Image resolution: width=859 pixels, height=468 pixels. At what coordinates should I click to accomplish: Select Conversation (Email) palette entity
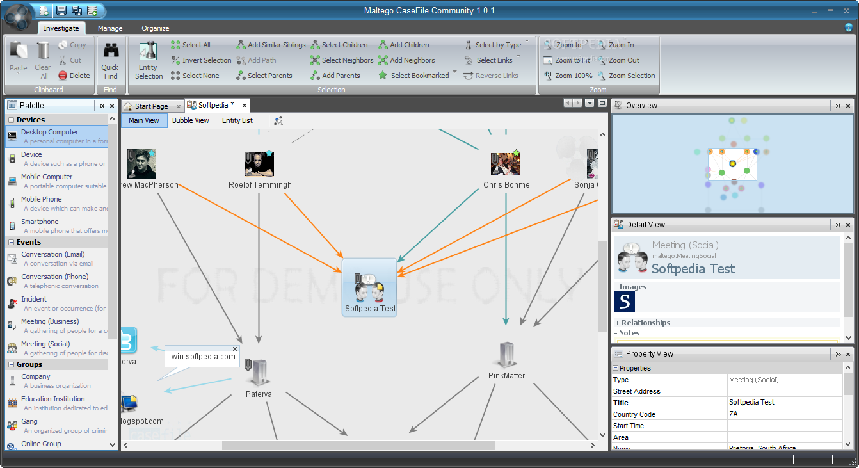[56, 259]
